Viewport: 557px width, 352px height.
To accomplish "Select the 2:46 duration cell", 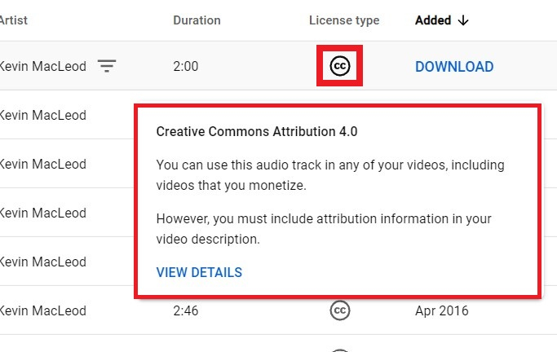I will pyautogui.click(x=186, y=310).
